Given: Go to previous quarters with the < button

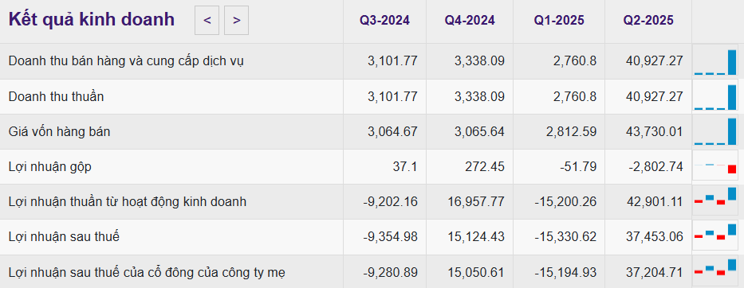Looking at the screenshot, I should point(207,21).
